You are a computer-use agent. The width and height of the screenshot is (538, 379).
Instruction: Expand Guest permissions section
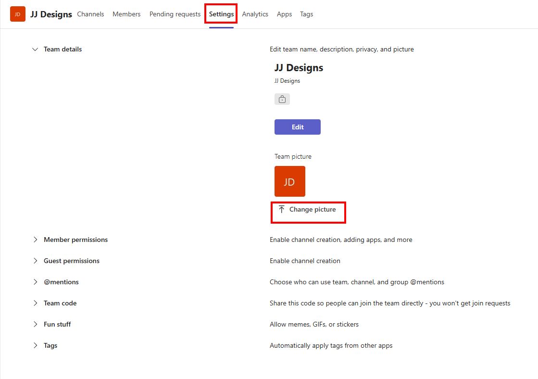pos(35,261)
